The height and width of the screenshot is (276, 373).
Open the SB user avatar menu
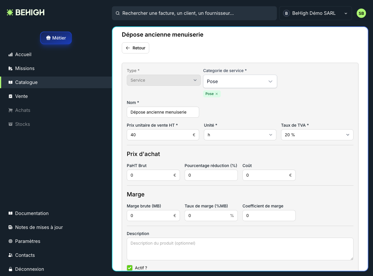[x=361, y=13]
